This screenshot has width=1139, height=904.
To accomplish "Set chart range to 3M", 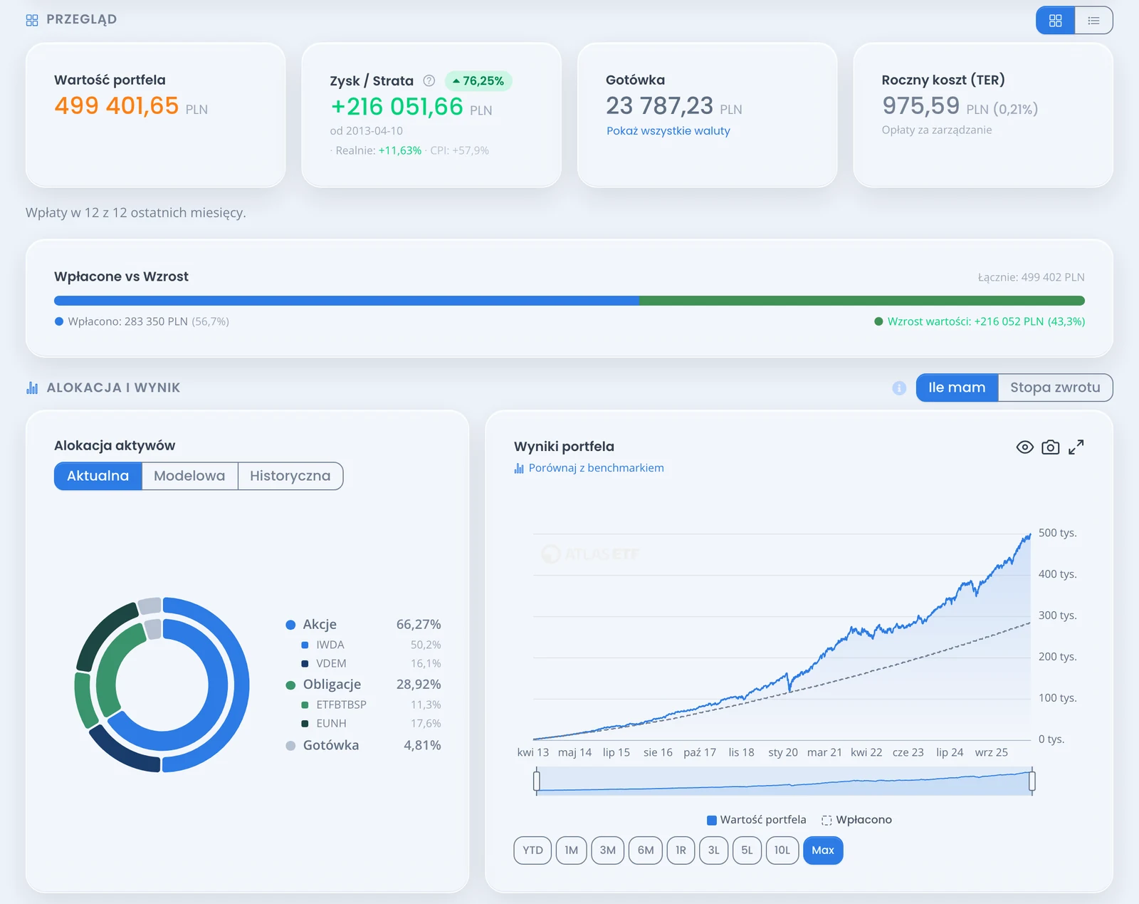I will (607, 851).
